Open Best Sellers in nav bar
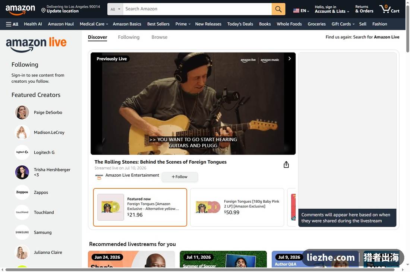 158,24
